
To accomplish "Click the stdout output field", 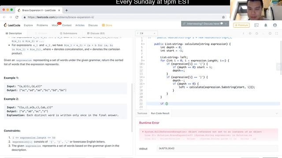I will [217, 148].
